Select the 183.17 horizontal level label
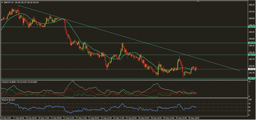This screenshot has width=256, height=120. pyautogui.click(x=251, y=55)
